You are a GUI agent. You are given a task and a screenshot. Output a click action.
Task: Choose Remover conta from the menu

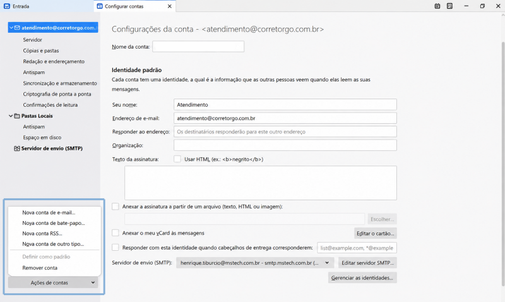(40, 268)
